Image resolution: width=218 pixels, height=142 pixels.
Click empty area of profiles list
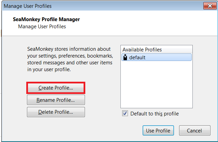coord(157,85)
